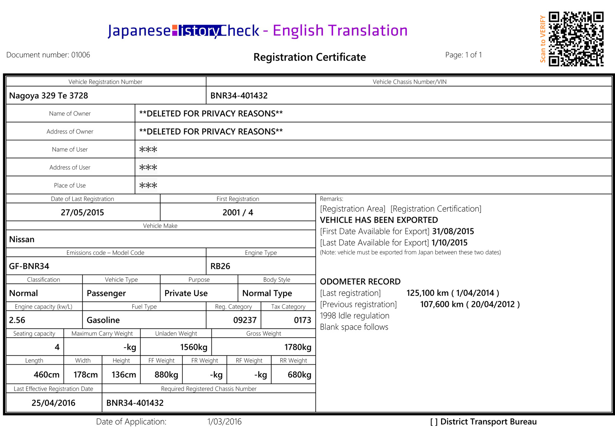The width and height of the screenshot is (615, 430).
Task: Select unladen weight '1560kg'
Action: pyautogui.click(x=194, y=347)
